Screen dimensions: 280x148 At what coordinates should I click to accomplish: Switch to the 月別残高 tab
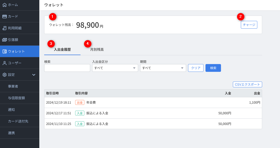pyautogui.click(x=97, y=50)
